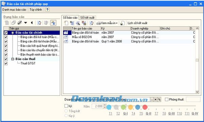Open the Danh mục báo cáo menu

(14, 9)
